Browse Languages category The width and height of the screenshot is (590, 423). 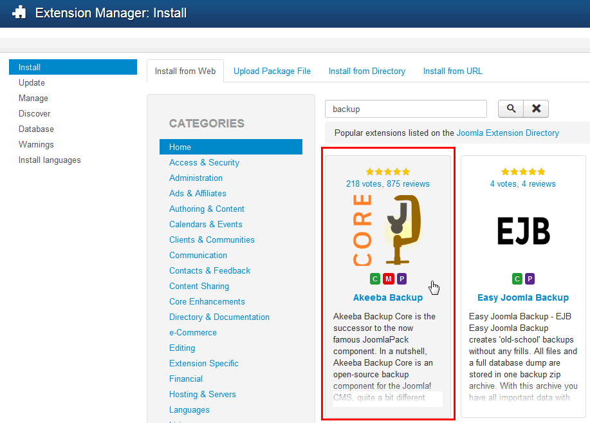[189, 409]
